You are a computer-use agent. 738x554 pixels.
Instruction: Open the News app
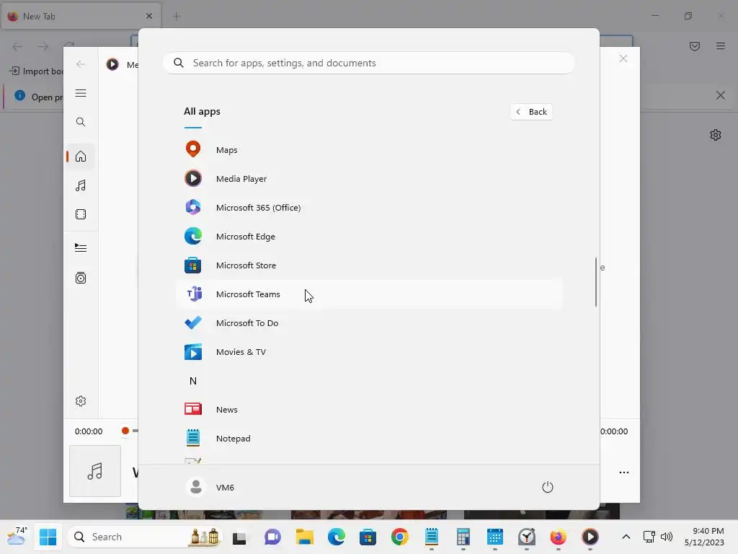(x=369, y=410)
